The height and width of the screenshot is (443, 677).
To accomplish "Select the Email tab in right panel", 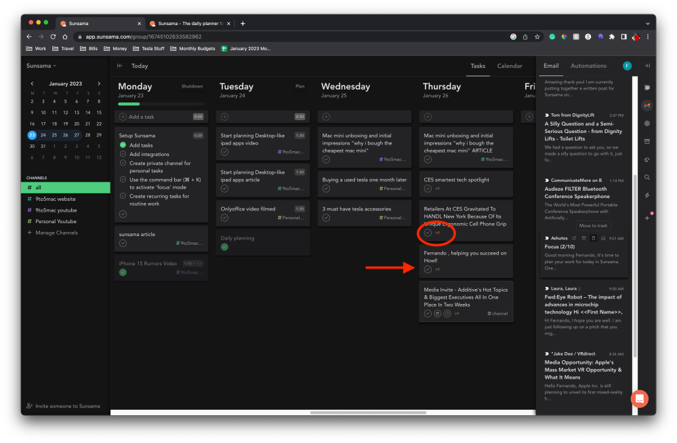I will coord(551,66).
